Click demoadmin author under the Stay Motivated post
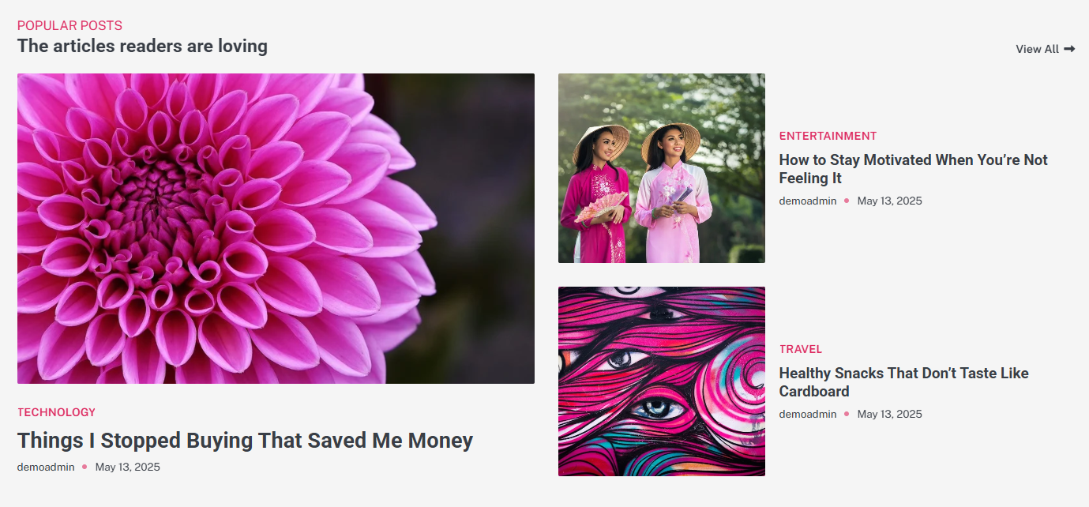The width and height of the screenshot is (1089, 507). click(808, 201)
